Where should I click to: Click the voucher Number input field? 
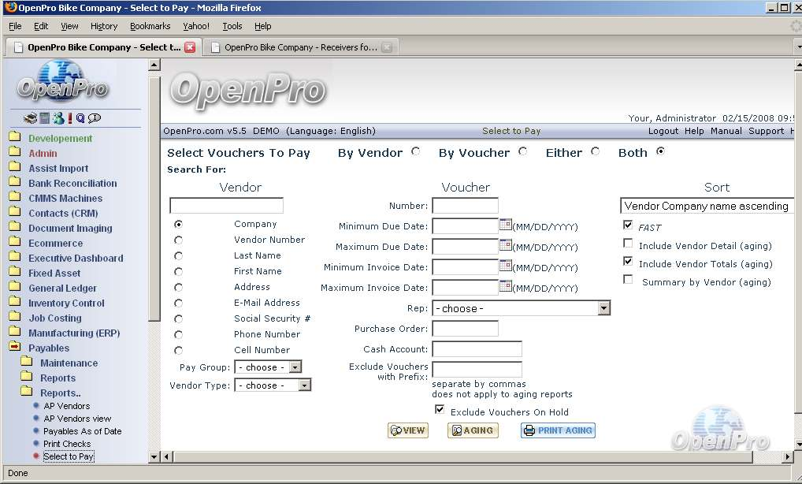[465, 206]
